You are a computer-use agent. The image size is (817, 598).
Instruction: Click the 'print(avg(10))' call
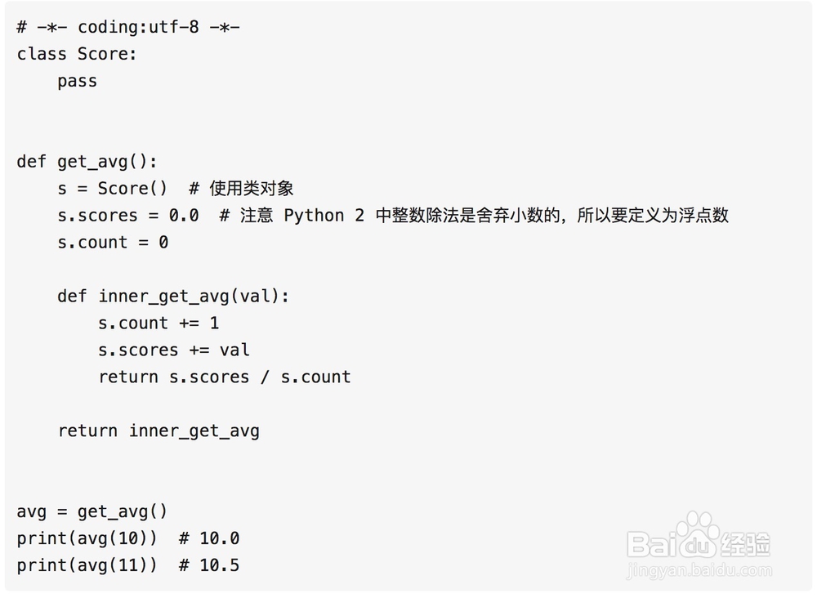click(x=87, y=538)
